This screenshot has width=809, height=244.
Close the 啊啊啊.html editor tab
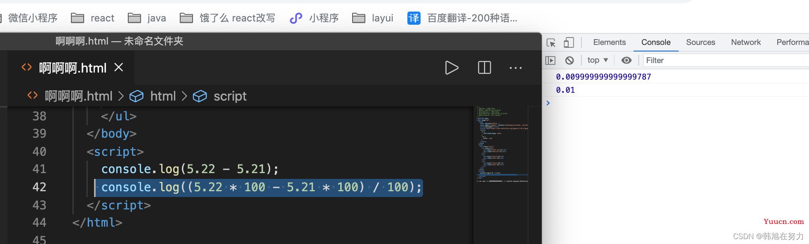point(119,67)
